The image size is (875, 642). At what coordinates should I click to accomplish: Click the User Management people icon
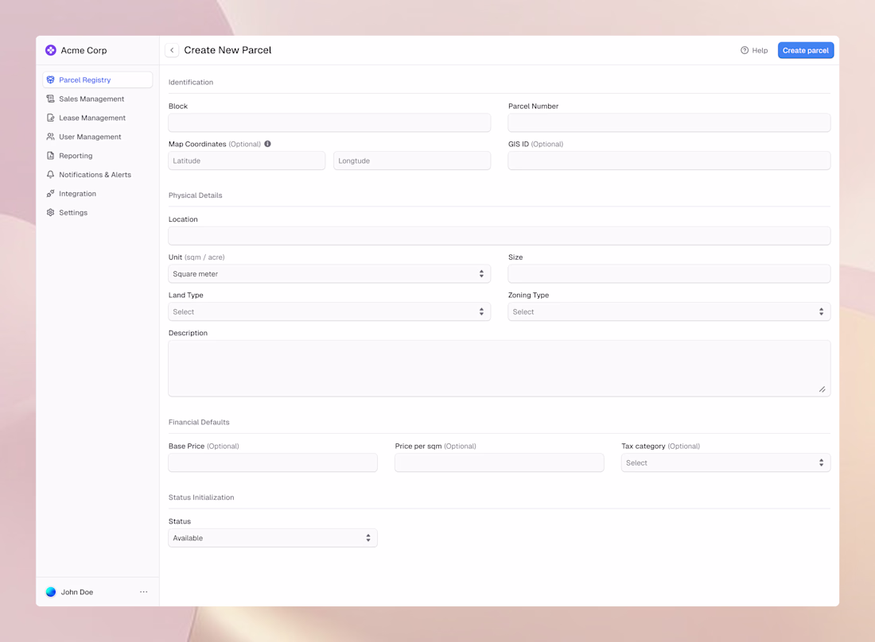pos(51,137)
